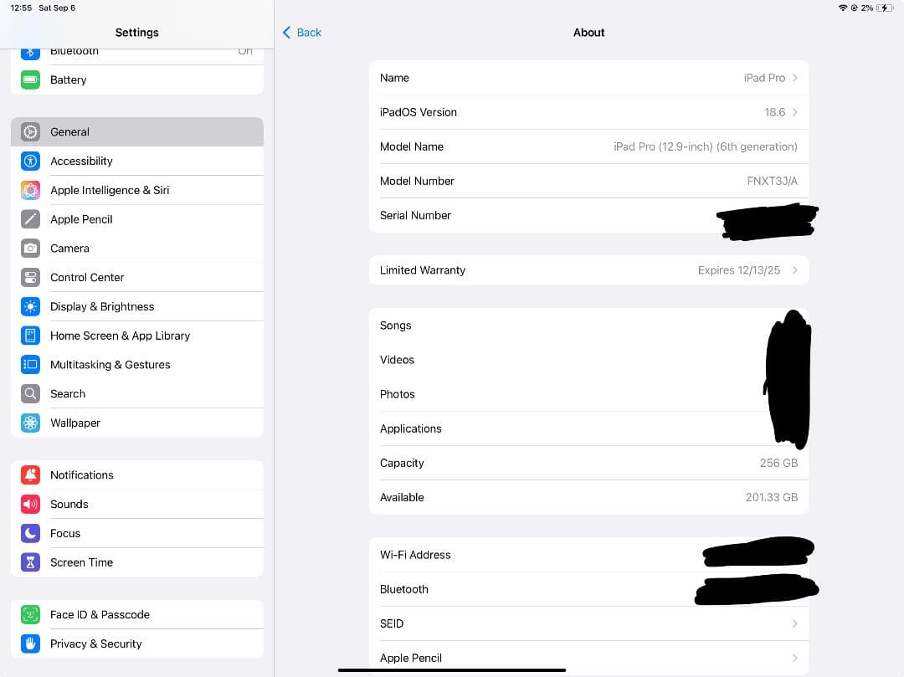Open Accessibility settings via its icon
The width and height of the screenshot is (904, 677).
(x=30, y=161)
